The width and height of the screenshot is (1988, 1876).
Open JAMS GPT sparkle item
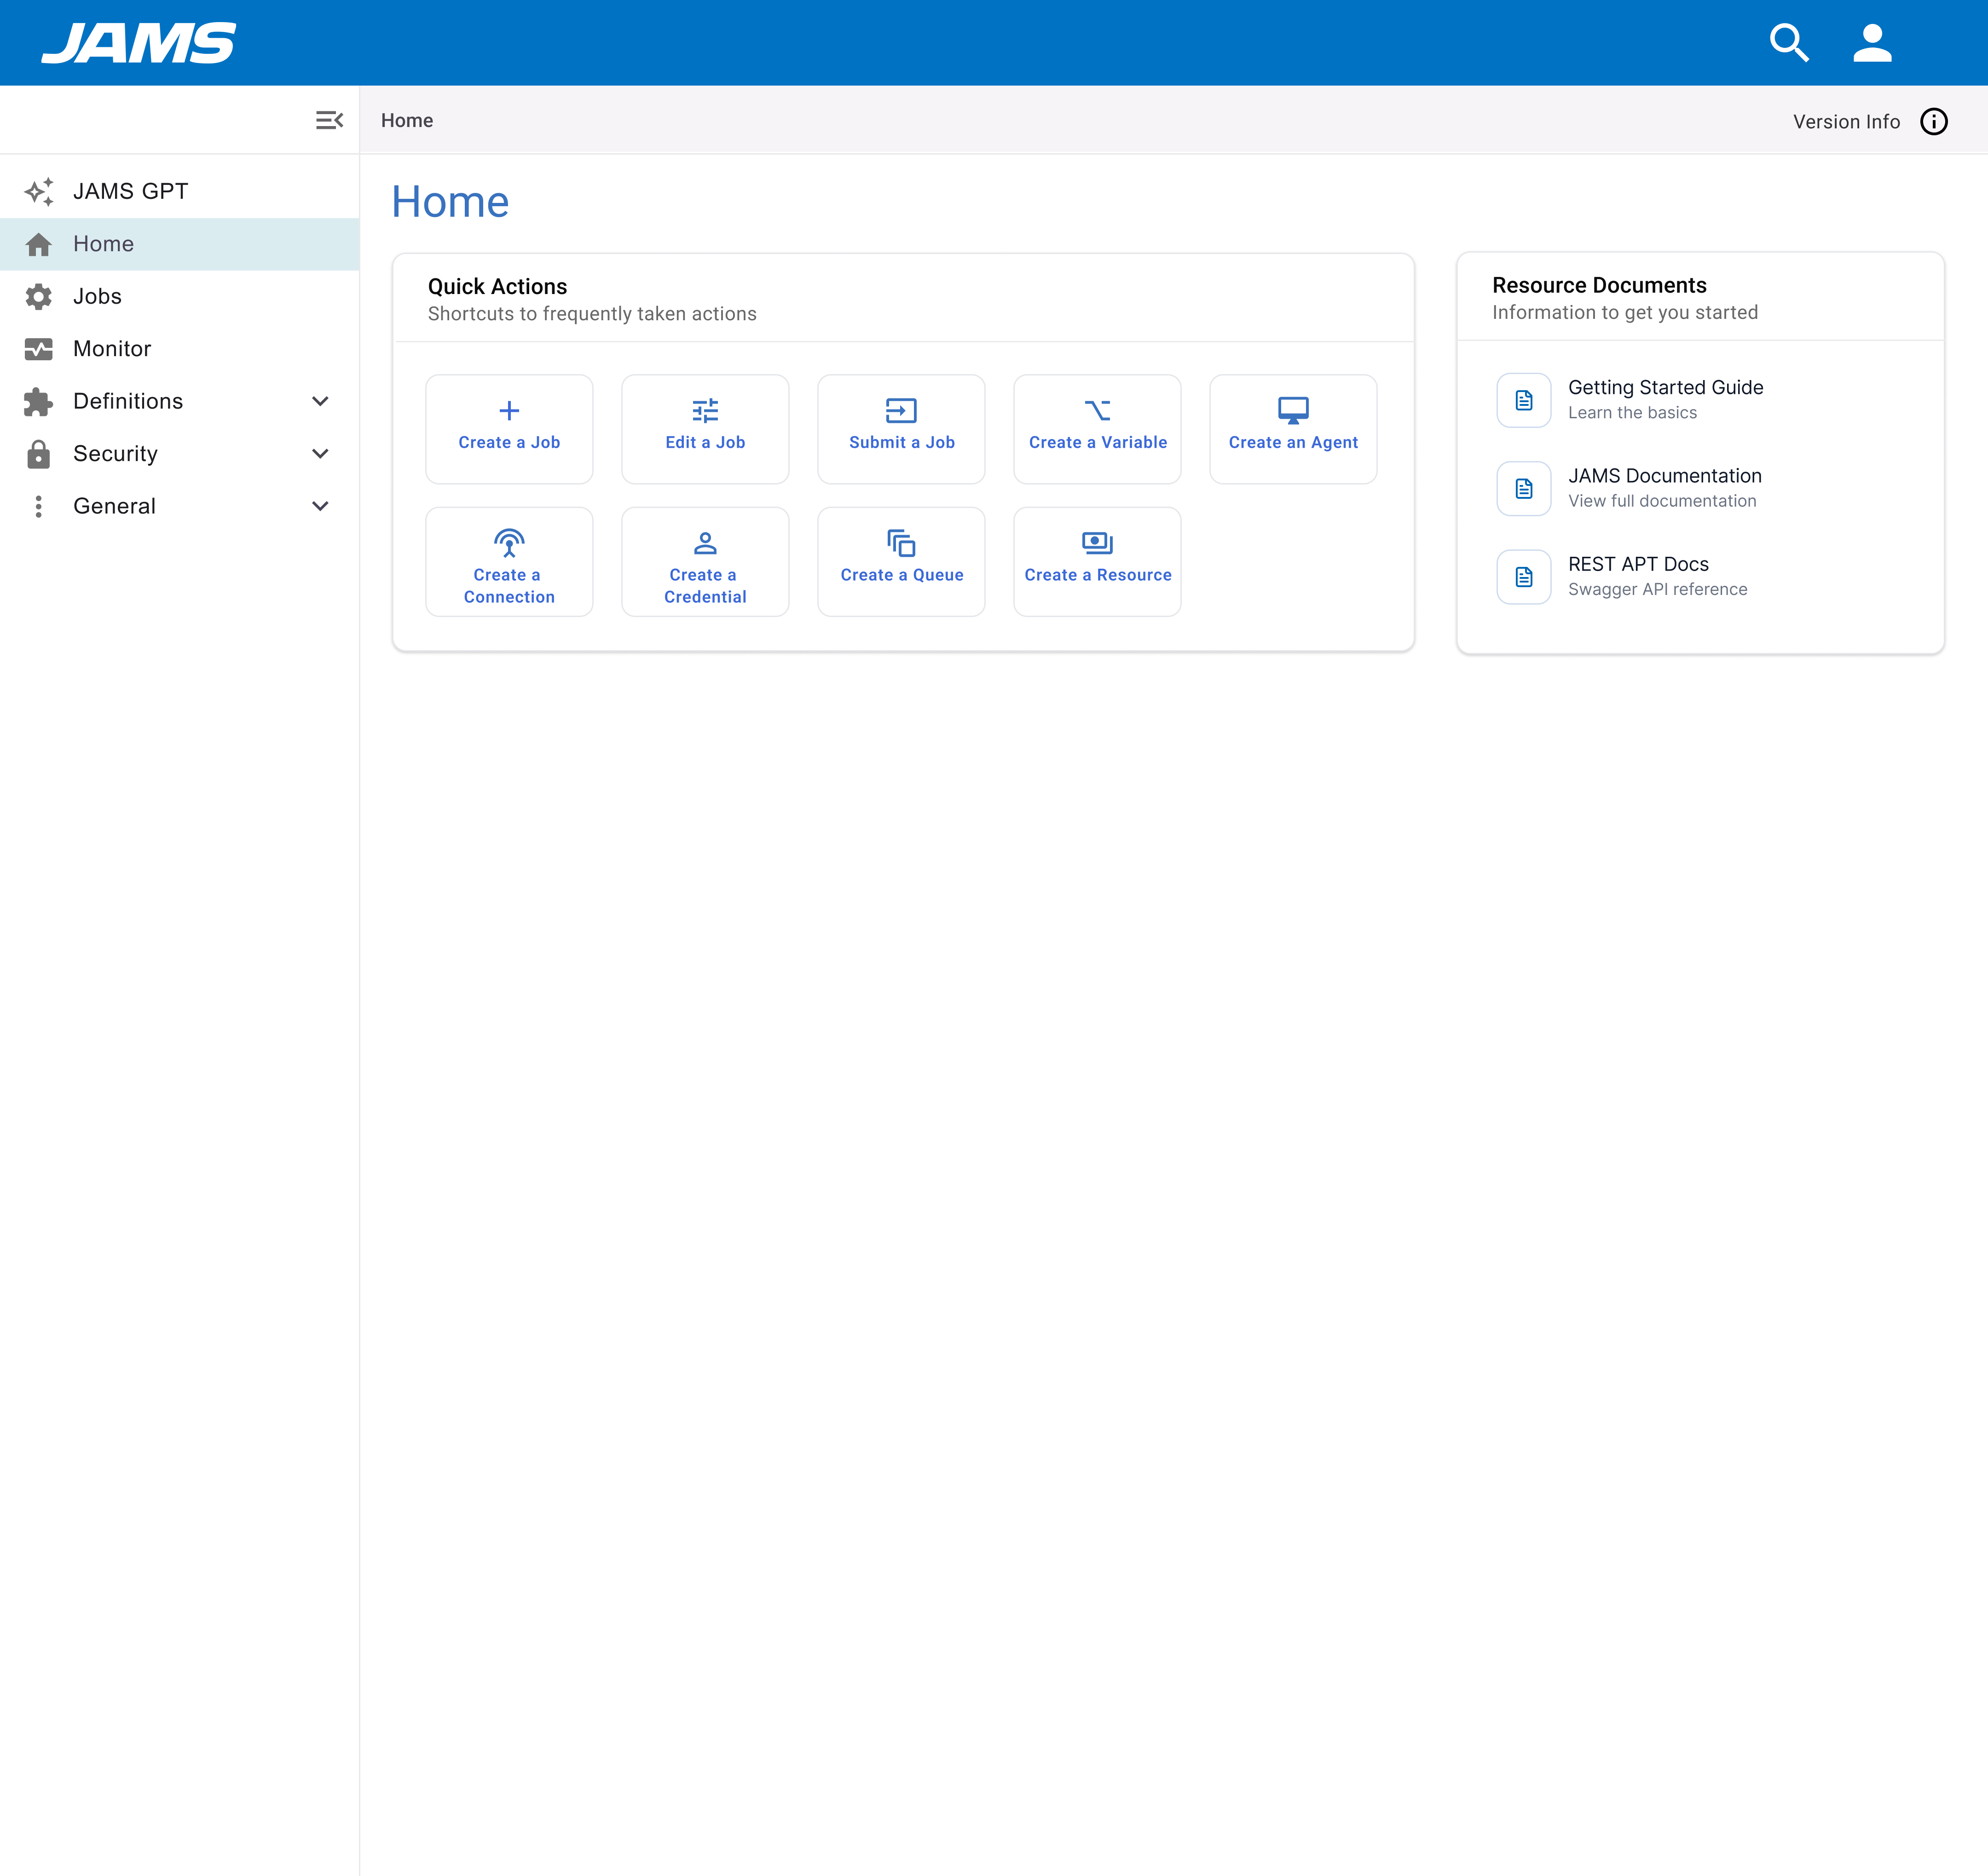pyautogui.click(x=130, y=191)
